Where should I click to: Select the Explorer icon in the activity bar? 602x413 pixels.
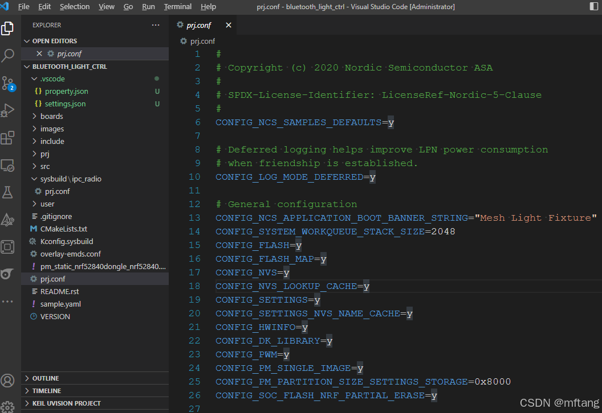7,28
